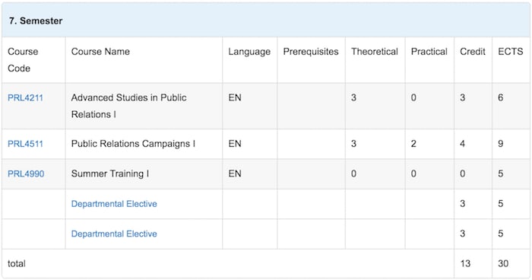Click the Credit column header
Screen dimensions: 532x280
click(473, 52)
